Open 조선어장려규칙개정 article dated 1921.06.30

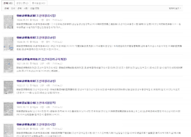tap(41, 59)
